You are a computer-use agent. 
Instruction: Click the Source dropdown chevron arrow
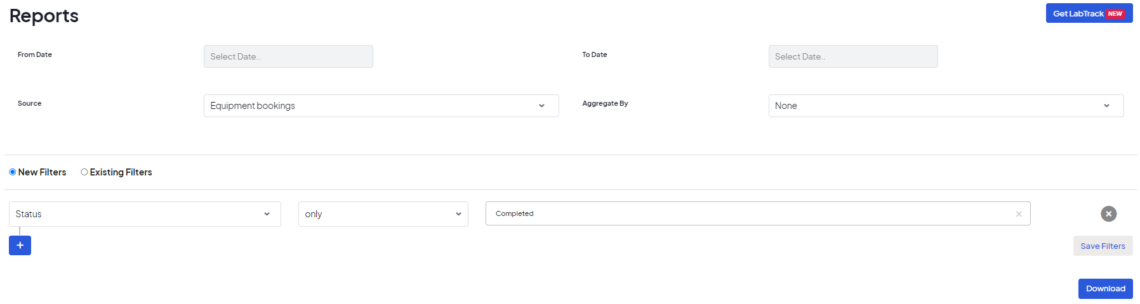[x=541, y=106]
